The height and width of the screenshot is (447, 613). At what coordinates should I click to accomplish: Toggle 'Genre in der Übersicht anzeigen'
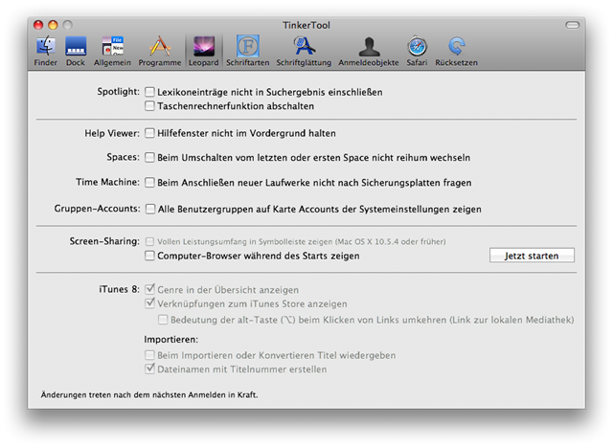coord(149,289)
